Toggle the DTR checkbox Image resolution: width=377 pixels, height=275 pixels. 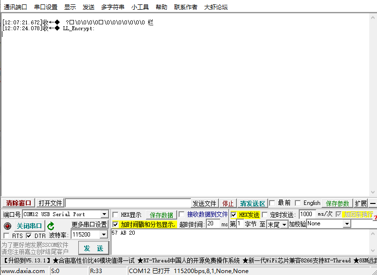[29, 236]
